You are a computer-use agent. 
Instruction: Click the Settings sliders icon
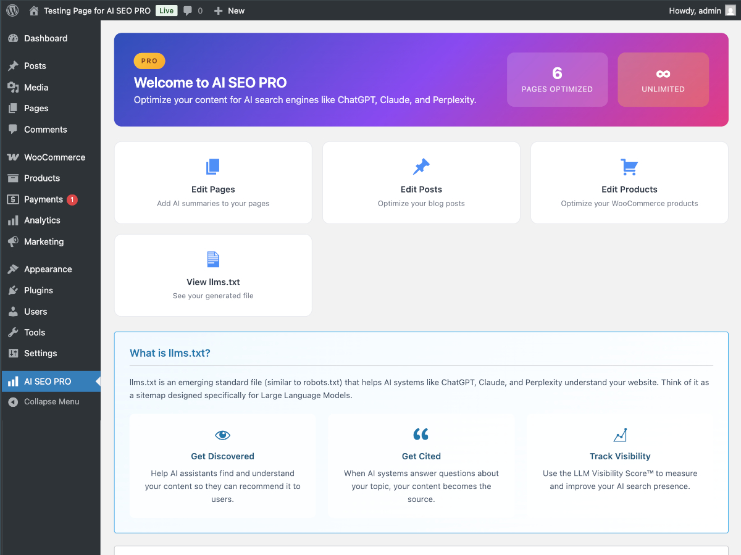click(13, 354)
